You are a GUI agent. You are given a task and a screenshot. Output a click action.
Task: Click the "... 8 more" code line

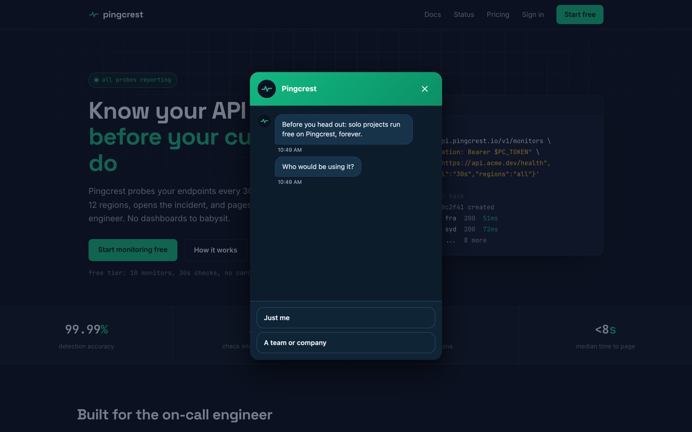[466, 240]
